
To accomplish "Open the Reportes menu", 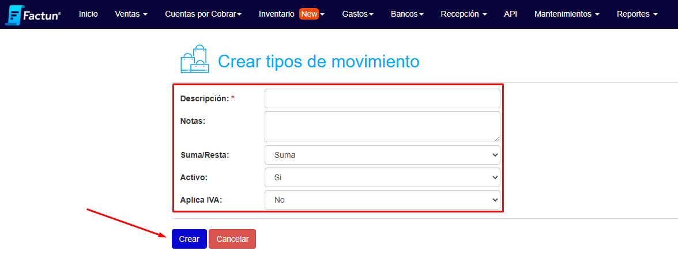I will [637, 14].
